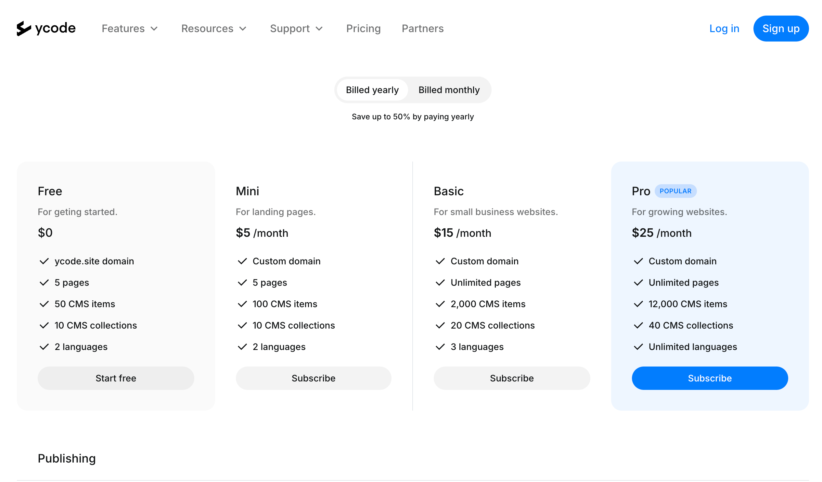Click the ycode logo icon
Viewport: 822px width, 482px height.
coord(24,28)
